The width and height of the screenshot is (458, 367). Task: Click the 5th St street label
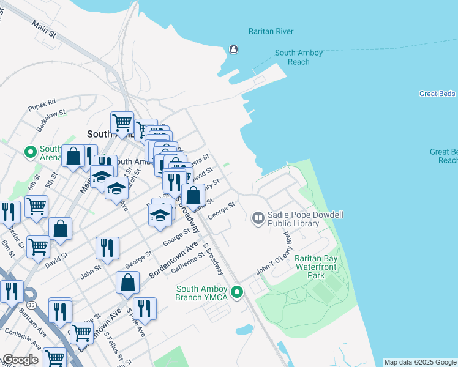51,180
